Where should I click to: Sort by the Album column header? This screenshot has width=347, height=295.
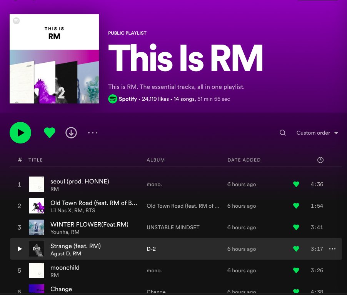[155, 160]
